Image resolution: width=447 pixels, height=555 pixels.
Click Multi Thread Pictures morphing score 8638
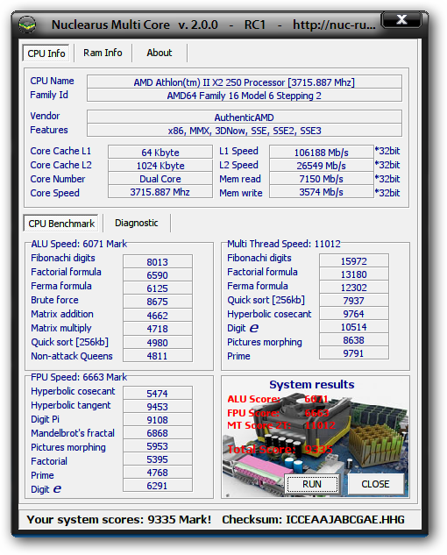tap(353, 340)
